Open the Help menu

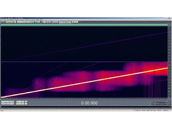pyautogui.click(x=41, y=20)
